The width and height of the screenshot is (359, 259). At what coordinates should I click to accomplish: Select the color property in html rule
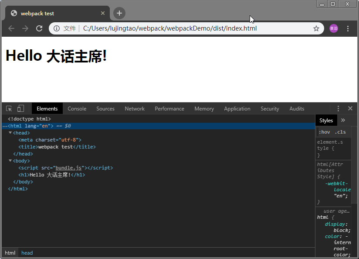332,236
